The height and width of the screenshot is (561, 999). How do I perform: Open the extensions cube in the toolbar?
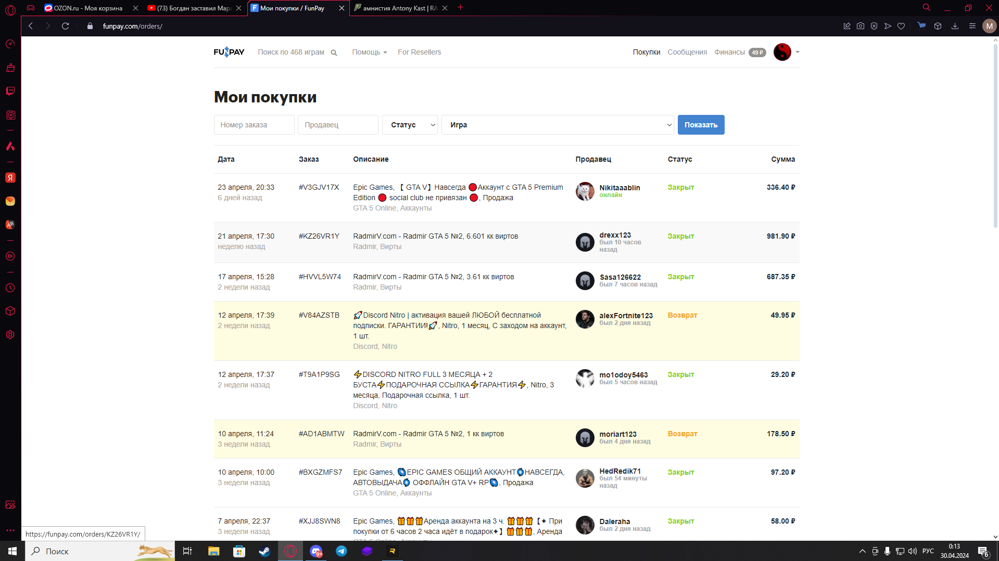938,26
